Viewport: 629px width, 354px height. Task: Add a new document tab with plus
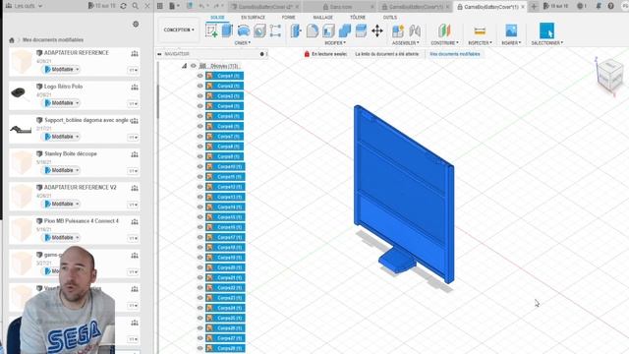534,7
